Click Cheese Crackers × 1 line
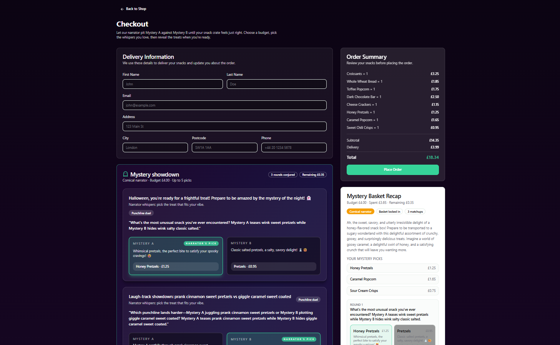This screenshot has width=560, height=345. click(x=393, y=105)
